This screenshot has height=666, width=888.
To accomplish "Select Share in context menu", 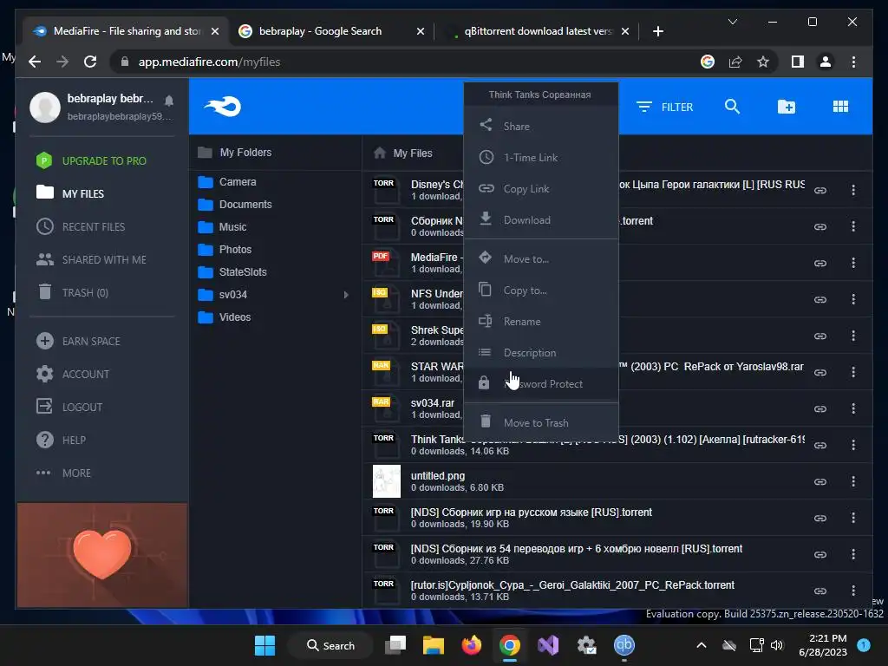I will (x=541, y=126).
